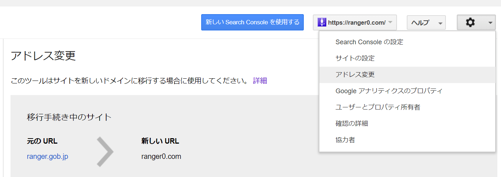Viewport: 501px width, 177px height.
Task: Select アドレス変更 in the gear menu
Action: 407,75
